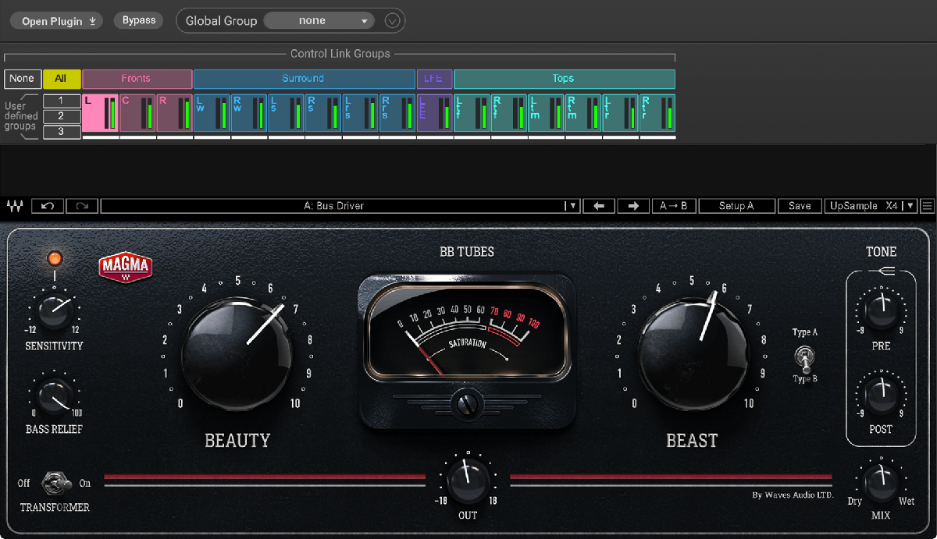Toggle the Transformer Off/On switch
937x539 pixels.
[55, 483]
